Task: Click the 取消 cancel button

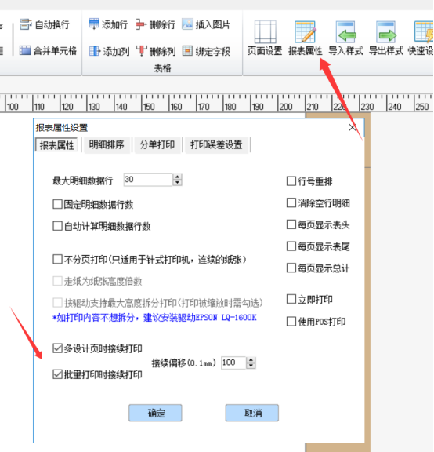Action: click(x=252, y=413)
